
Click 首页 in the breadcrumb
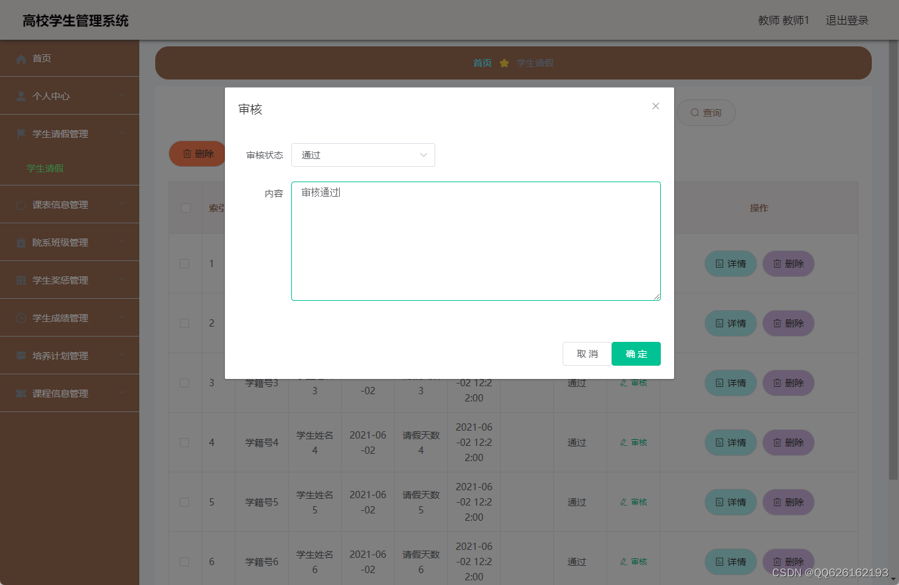click(x=482, y=63)
